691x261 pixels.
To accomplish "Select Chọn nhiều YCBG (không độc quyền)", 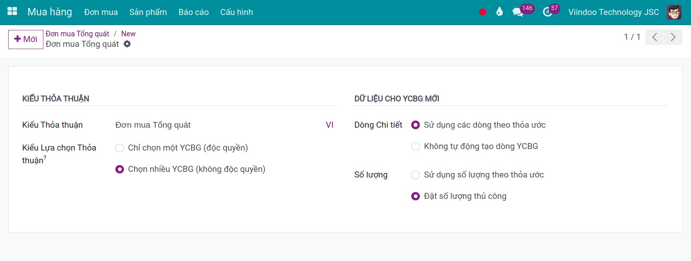I will 119,169.
